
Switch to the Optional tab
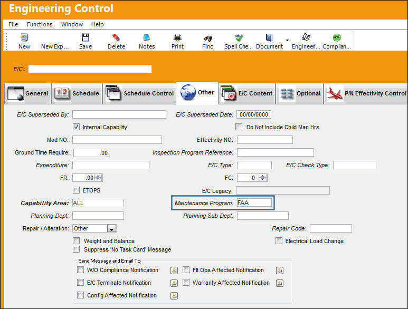(299, 93)
